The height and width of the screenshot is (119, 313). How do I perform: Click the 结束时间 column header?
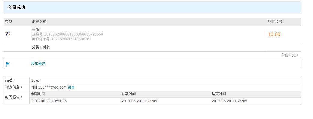(219, 94)
